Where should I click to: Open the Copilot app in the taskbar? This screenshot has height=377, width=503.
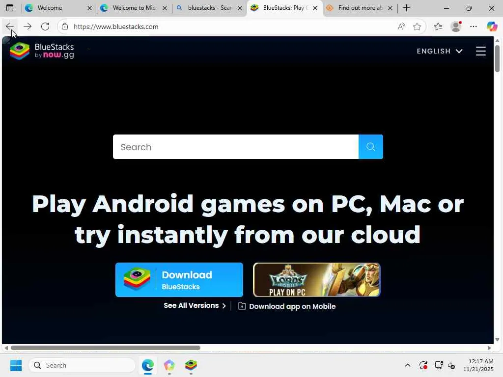tap(169, 365)
